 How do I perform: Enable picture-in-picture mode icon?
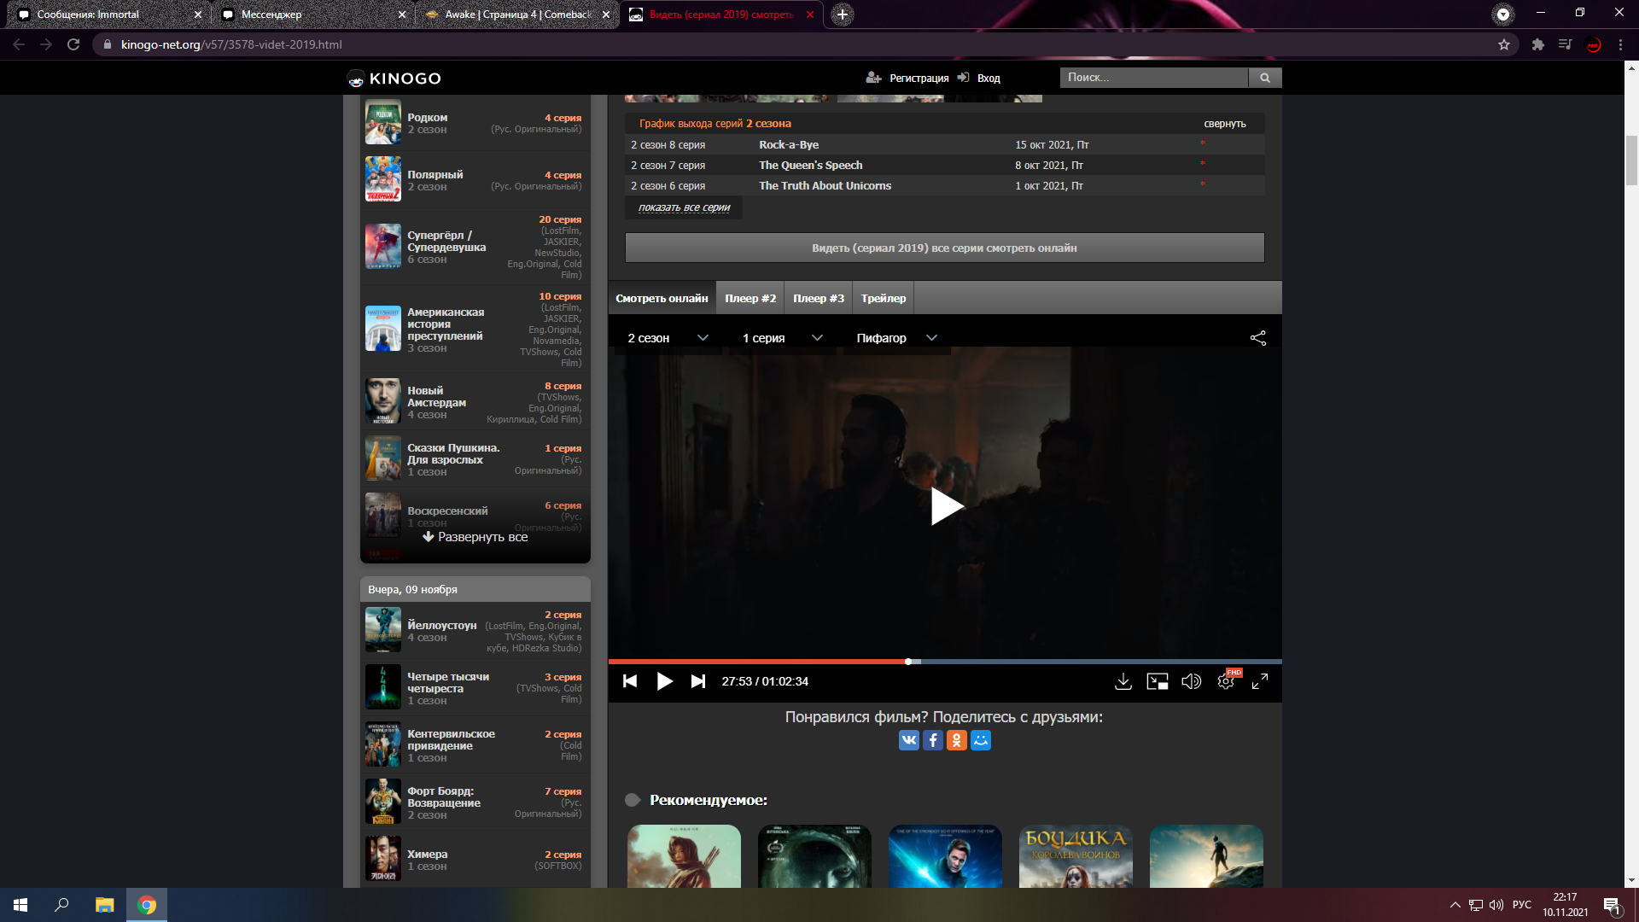click(1158, 681)
